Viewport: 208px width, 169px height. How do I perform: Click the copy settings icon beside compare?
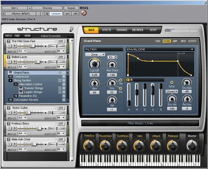[47, 14]
